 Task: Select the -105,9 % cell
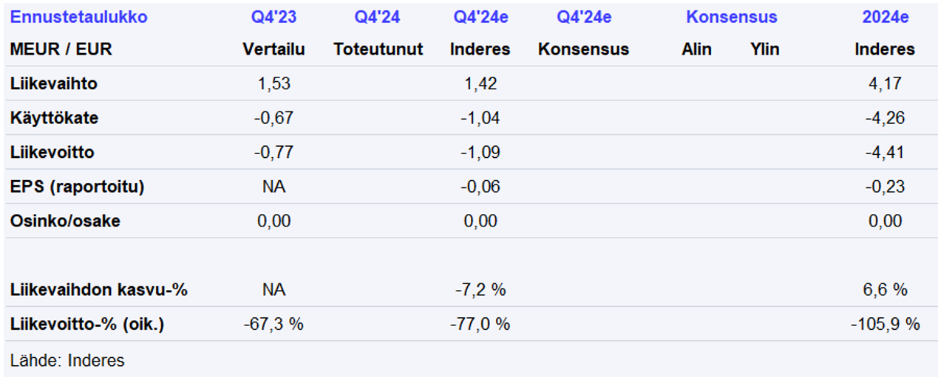pyautogui.click(x=885, y=324)
